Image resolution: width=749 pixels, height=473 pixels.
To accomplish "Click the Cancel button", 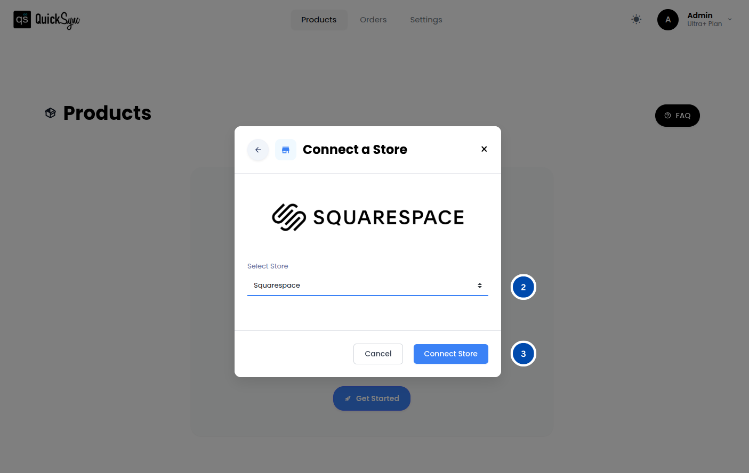I will 378,354.
